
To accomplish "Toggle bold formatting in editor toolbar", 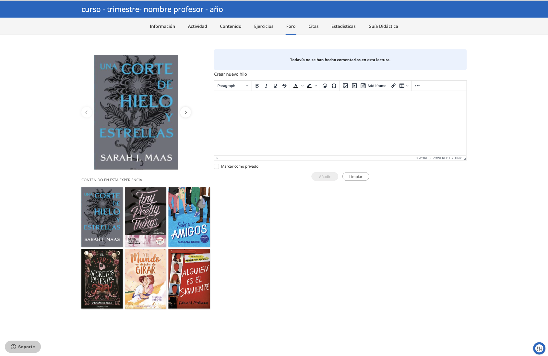I will pos(257,86).
